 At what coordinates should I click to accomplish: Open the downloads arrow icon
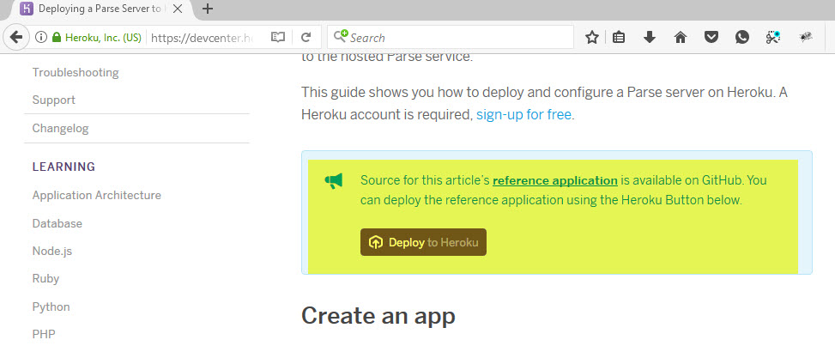point(649,37)
